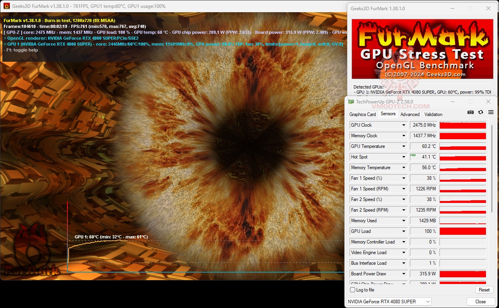Click the GPU Clock graph bar
This screenshot has width=499, height=308.
coord(463,125)
